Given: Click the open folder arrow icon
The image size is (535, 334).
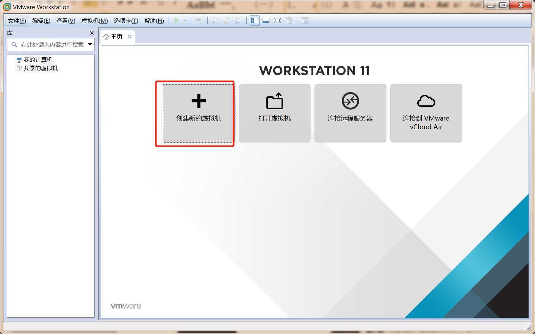Looking at the screenshot, I should tap(275, 100).
